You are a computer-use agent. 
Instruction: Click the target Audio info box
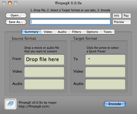pyautogui.click(x=105, y=84)
